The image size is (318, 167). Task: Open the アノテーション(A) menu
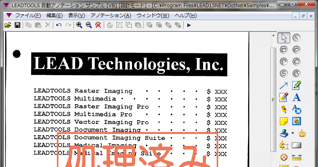(x=111, y=16)
